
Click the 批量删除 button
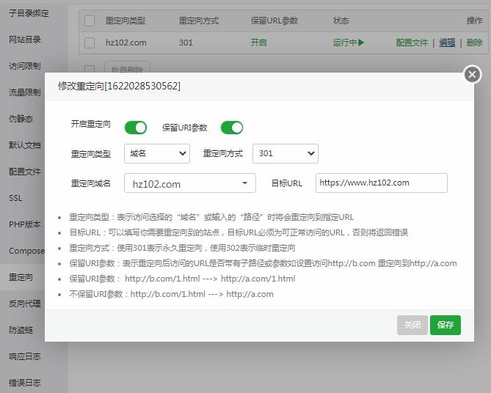pos(127,68)
